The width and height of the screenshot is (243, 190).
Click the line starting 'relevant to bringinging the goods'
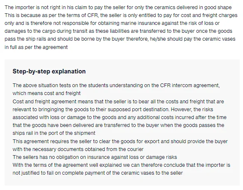point(113,110)
